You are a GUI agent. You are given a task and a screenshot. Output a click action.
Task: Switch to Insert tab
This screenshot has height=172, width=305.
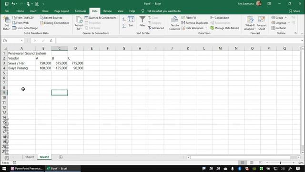pyautogui.click(x=33, y=11)
